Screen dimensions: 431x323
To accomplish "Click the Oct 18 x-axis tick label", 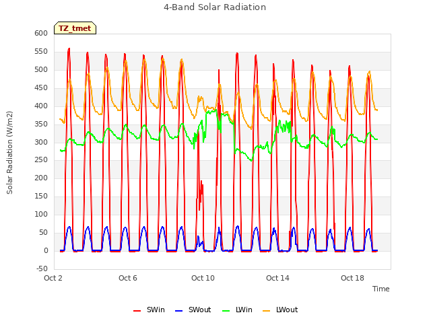I will point(352,278).
